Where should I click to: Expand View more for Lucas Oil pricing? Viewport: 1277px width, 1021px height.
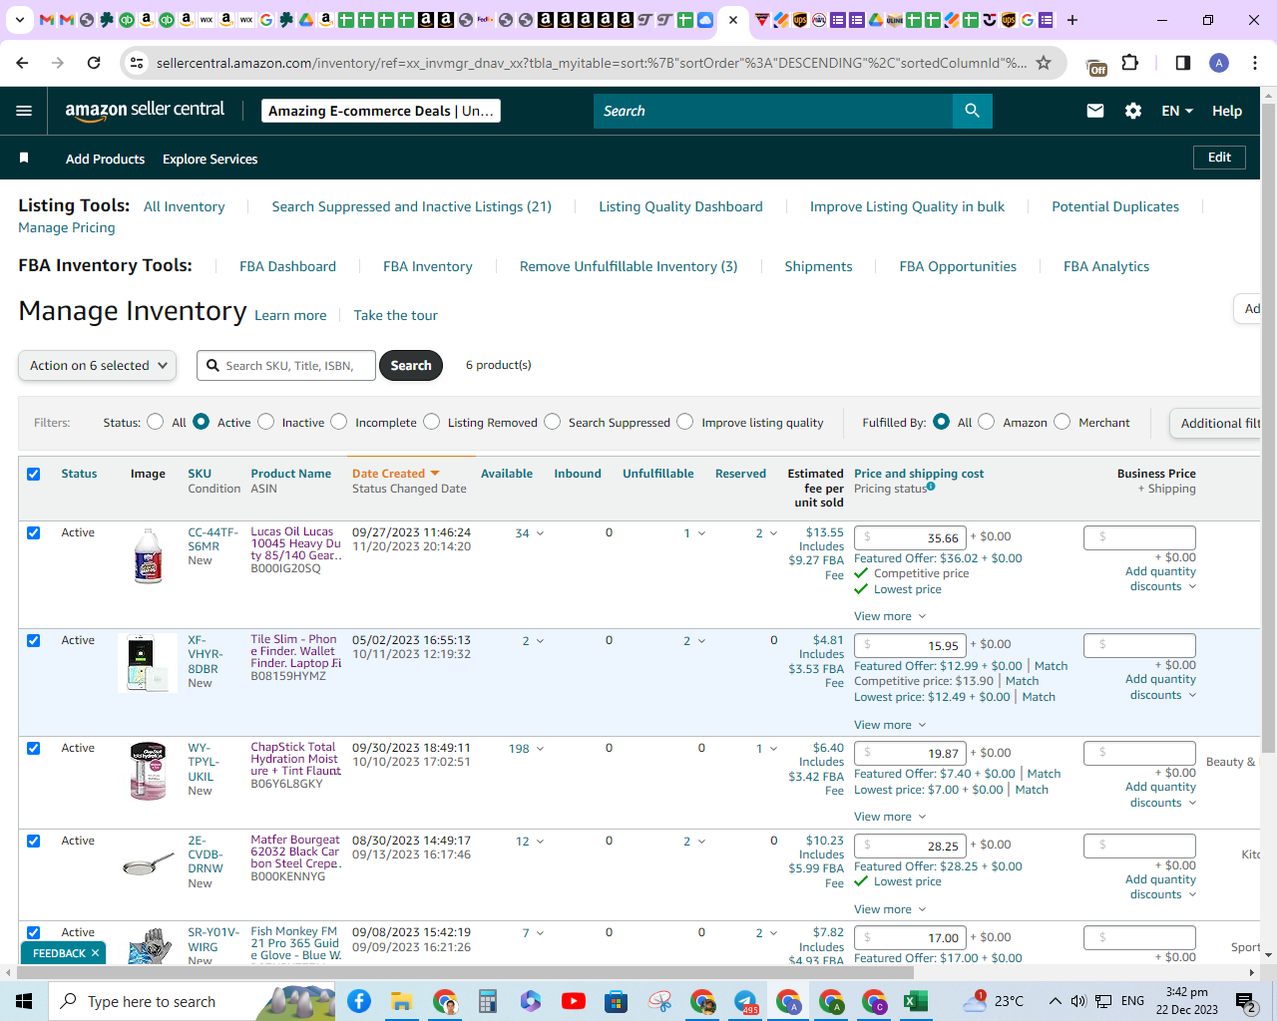point(890,616)
